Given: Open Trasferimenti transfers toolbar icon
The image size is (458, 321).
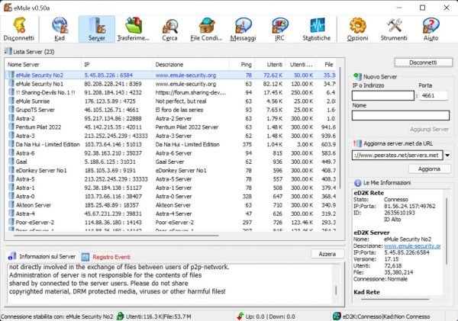Looking at the screenshot, I should [x=133, y=29].
